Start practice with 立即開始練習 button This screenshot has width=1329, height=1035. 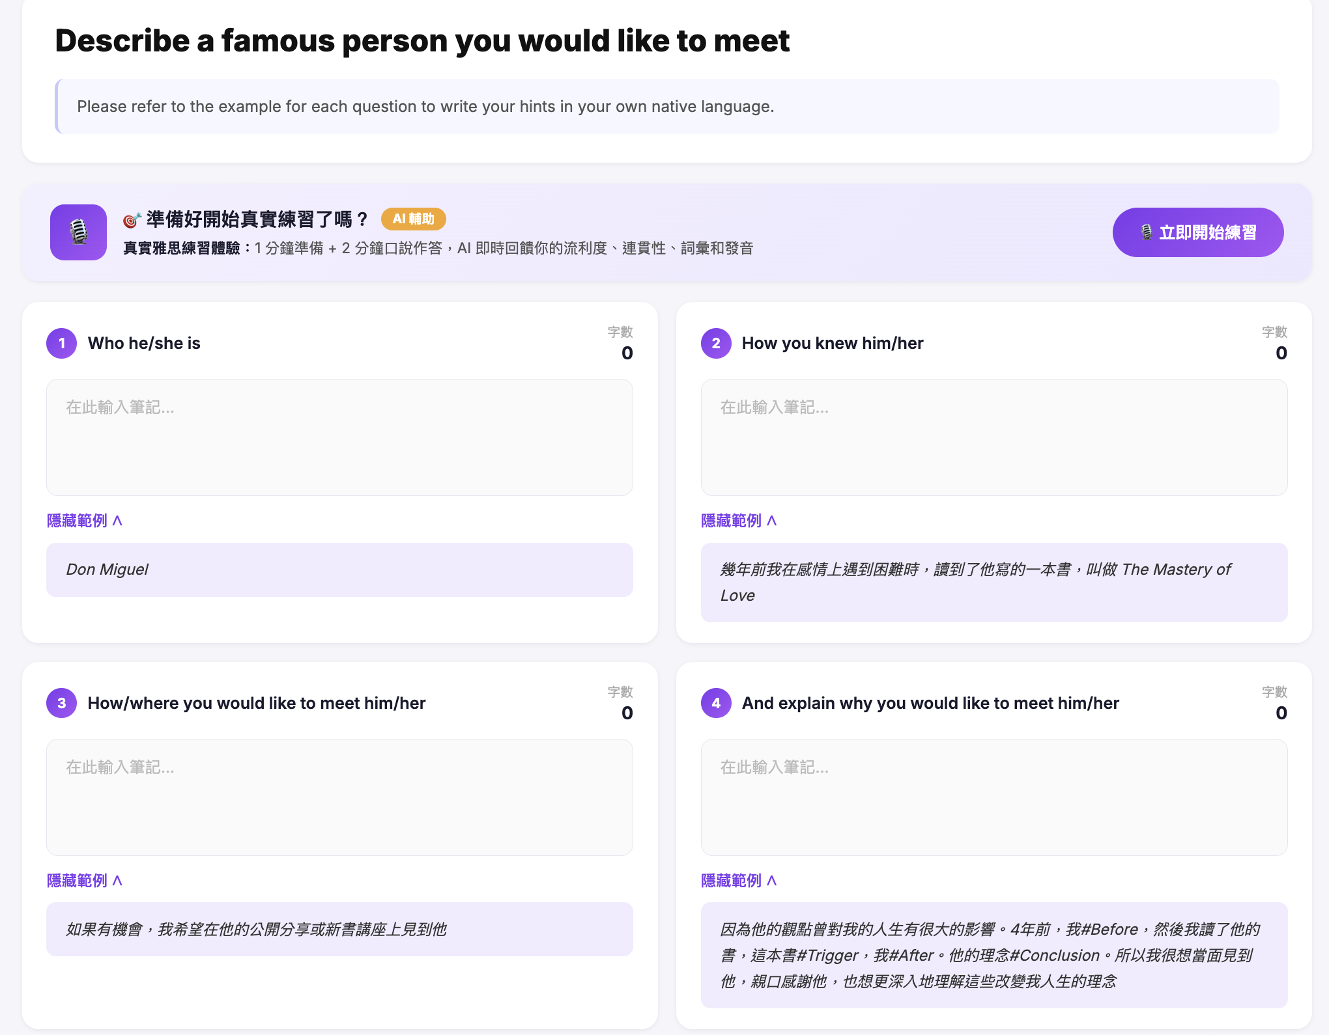(x=1198, y=232)
